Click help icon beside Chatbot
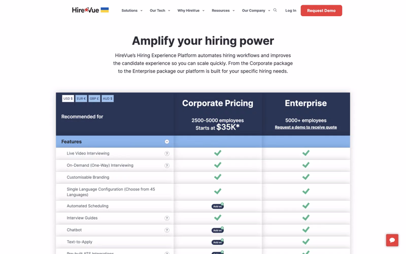The height and width of the screenshot is (254, 406). pos(167,230)
